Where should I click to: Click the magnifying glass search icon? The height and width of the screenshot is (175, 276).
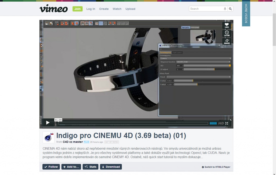[230, 9]
